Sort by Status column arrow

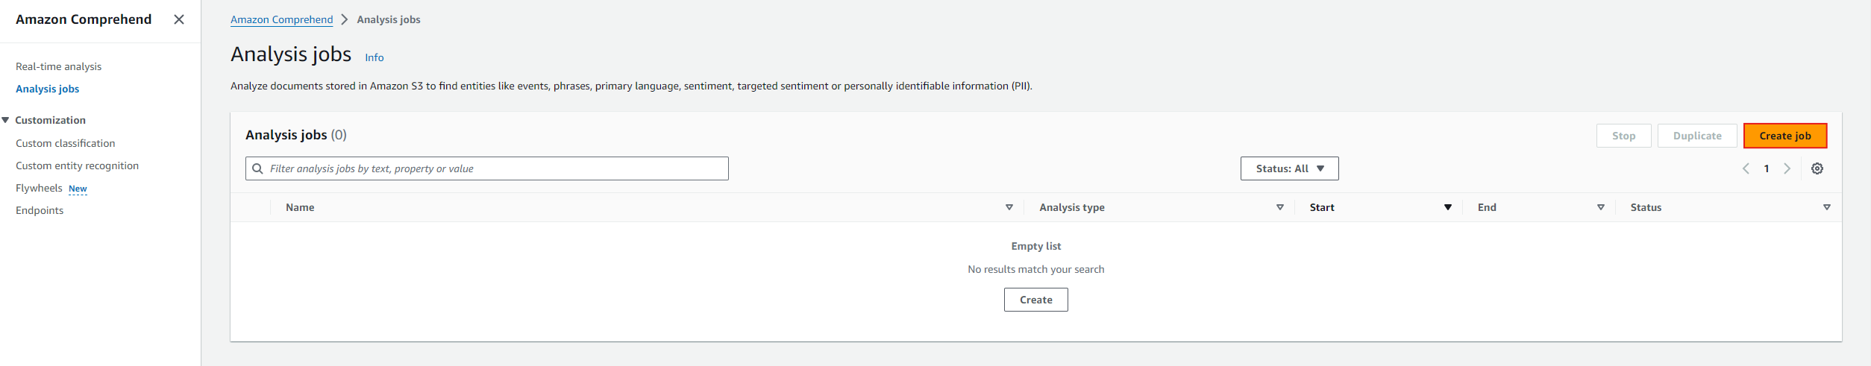tap(1827, 207)
